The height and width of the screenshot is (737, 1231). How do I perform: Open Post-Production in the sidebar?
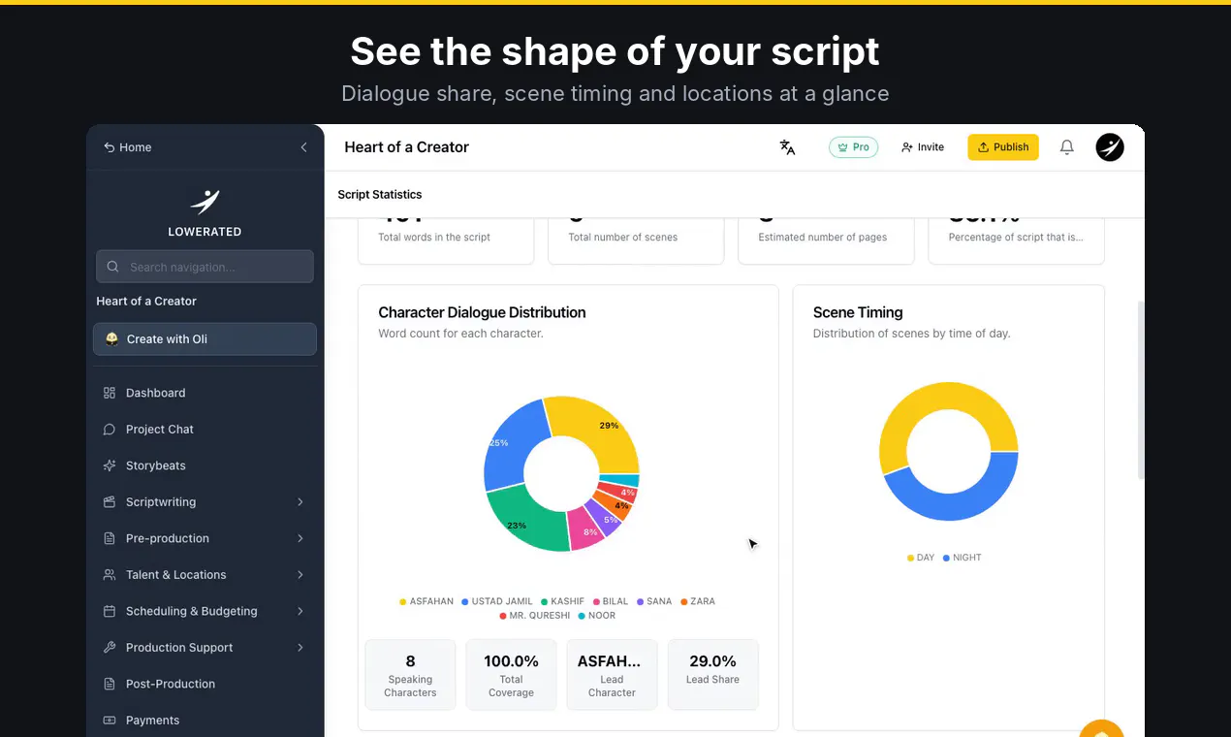pyautogui.click(x=205, y=684)
